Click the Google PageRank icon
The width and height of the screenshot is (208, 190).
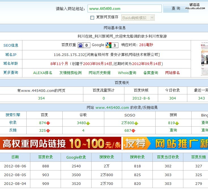point(108,45)
